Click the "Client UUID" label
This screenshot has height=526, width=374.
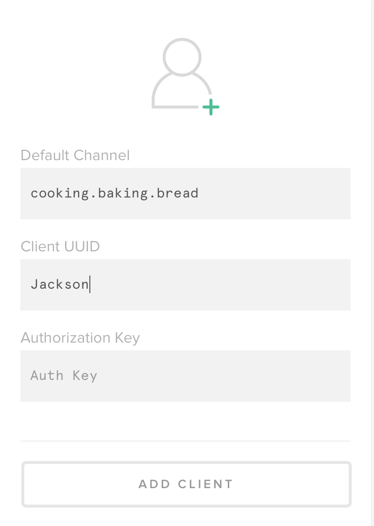pos(60,247)
